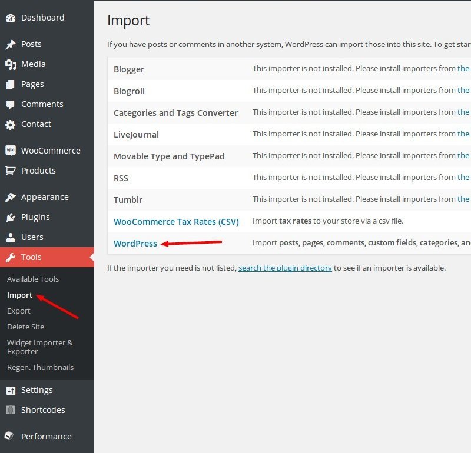The height and width of the screenshot is (453, 471).
Task: Open Widget Importer & Exporter
Action: tap(39, 347)
